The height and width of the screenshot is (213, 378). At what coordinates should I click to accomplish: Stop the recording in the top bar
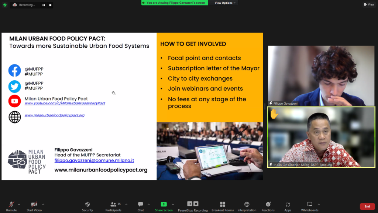pyautogui.click(x=50, y=5)
